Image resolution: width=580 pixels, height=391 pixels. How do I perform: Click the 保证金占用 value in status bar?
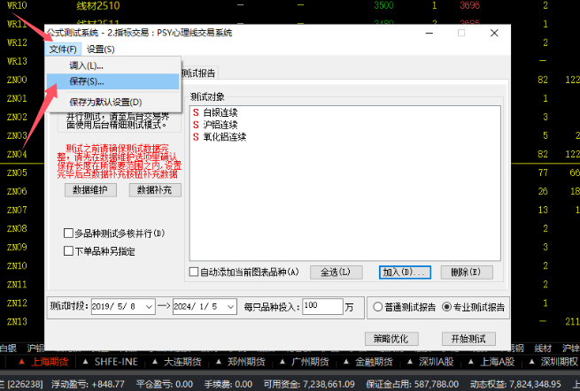[x=437, y=384]
